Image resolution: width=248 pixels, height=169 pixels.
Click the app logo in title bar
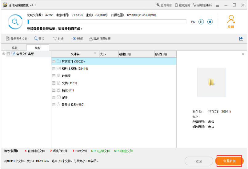(x=5, y=5)
